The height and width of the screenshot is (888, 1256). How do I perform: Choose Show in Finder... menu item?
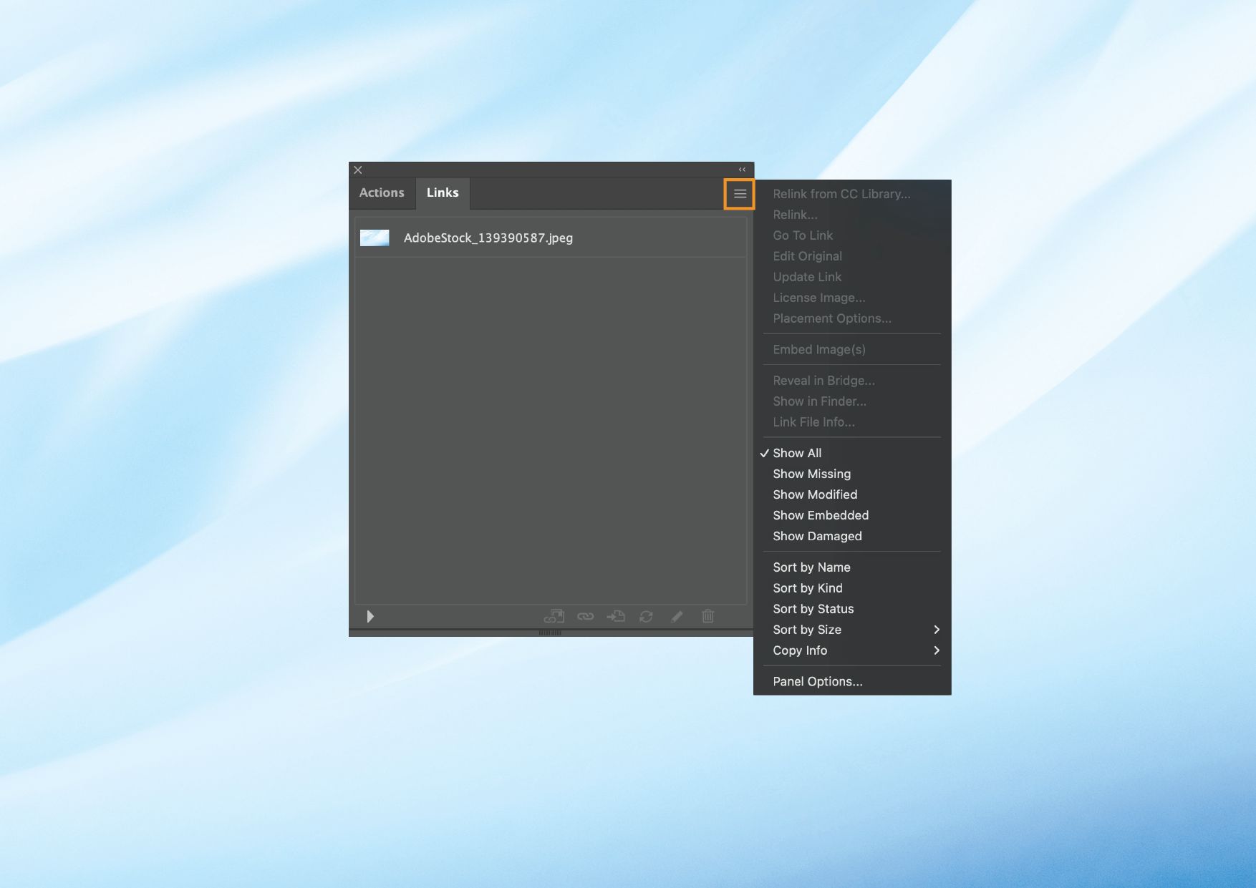click(x=852, y=401)
